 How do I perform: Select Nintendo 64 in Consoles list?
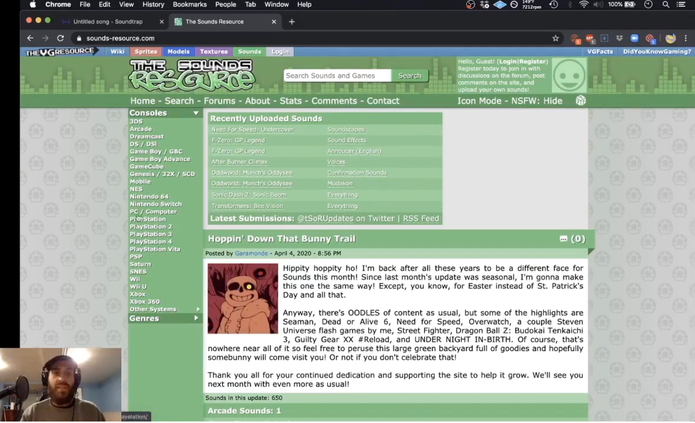(x=149, y=196)
